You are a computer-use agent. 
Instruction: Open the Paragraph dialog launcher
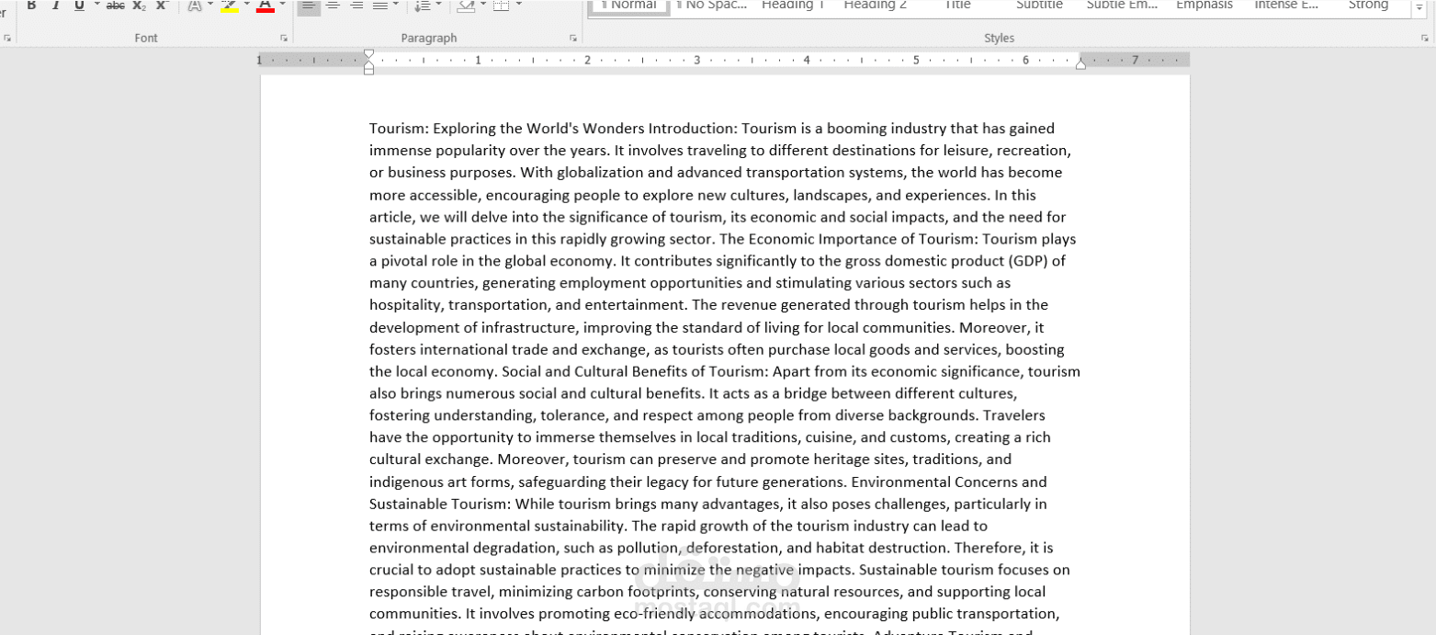[x=573, y=39]
